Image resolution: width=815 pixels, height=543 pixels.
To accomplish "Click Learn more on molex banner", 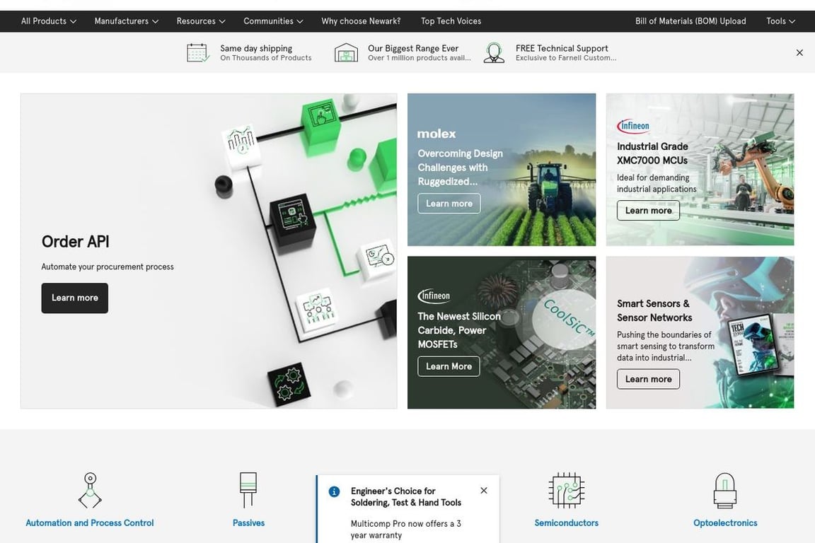I will (449, 204).
